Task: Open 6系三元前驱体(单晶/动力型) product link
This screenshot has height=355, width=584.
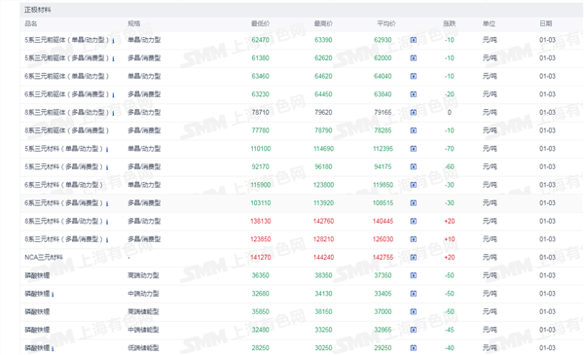Action: [x=66, y=76]
